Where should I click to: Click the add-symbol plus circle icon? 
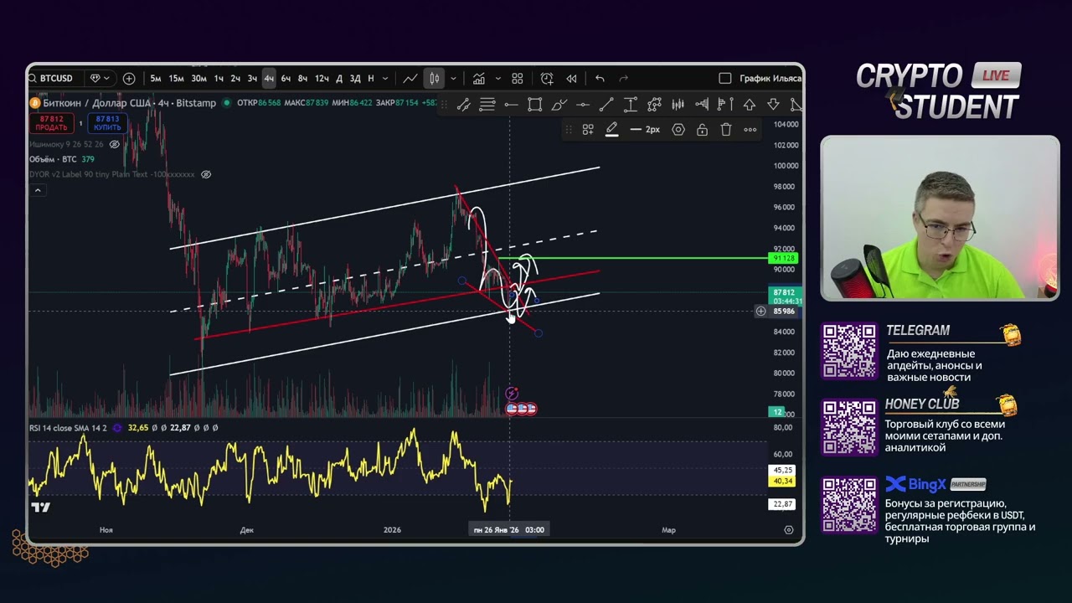pos(129,78)
